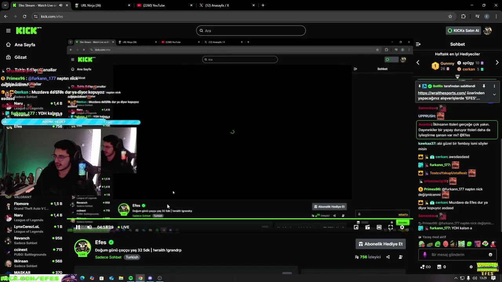Open pinned message options menu
502x282 pixels.
coord(494,86)
